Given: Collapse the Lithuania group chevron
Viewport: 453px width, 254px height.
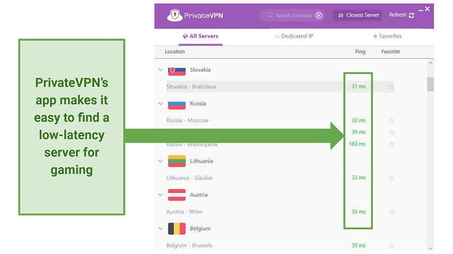Looking at the screenshot, I should coord(161,161).
